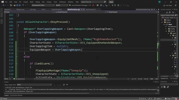179x100 pixels.
Task: Click the Save icon in toolbar
Action: pyautogui.click(x=17, y=5)
